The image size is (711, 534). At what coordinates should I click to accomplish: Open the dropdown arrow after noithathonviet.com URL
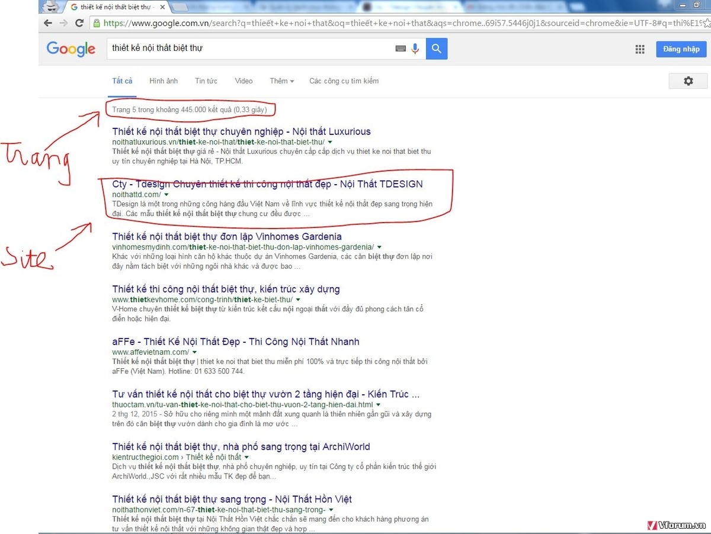(331, 510)
